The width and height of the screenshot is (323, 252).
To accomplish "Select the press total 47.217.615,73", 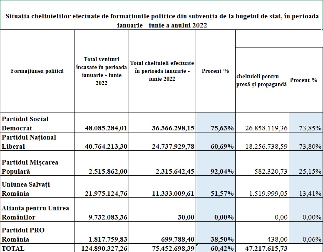I will [262, 248].
